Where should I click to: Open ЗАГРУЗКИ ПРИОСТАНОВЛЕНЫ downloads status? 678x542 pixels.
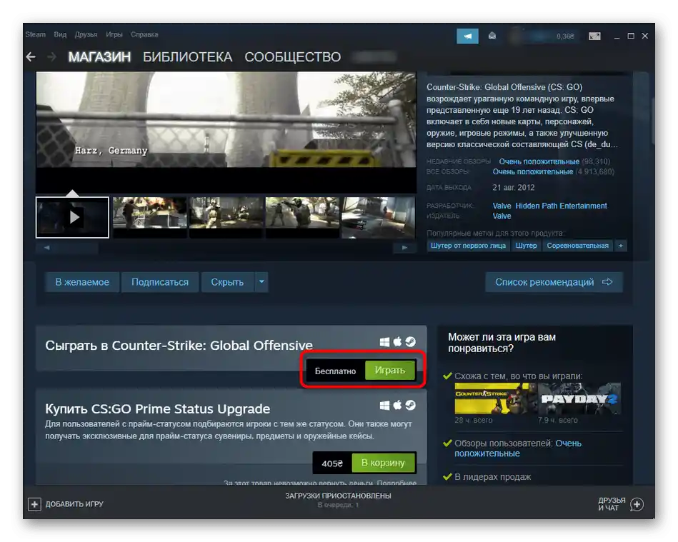[338, 496]
